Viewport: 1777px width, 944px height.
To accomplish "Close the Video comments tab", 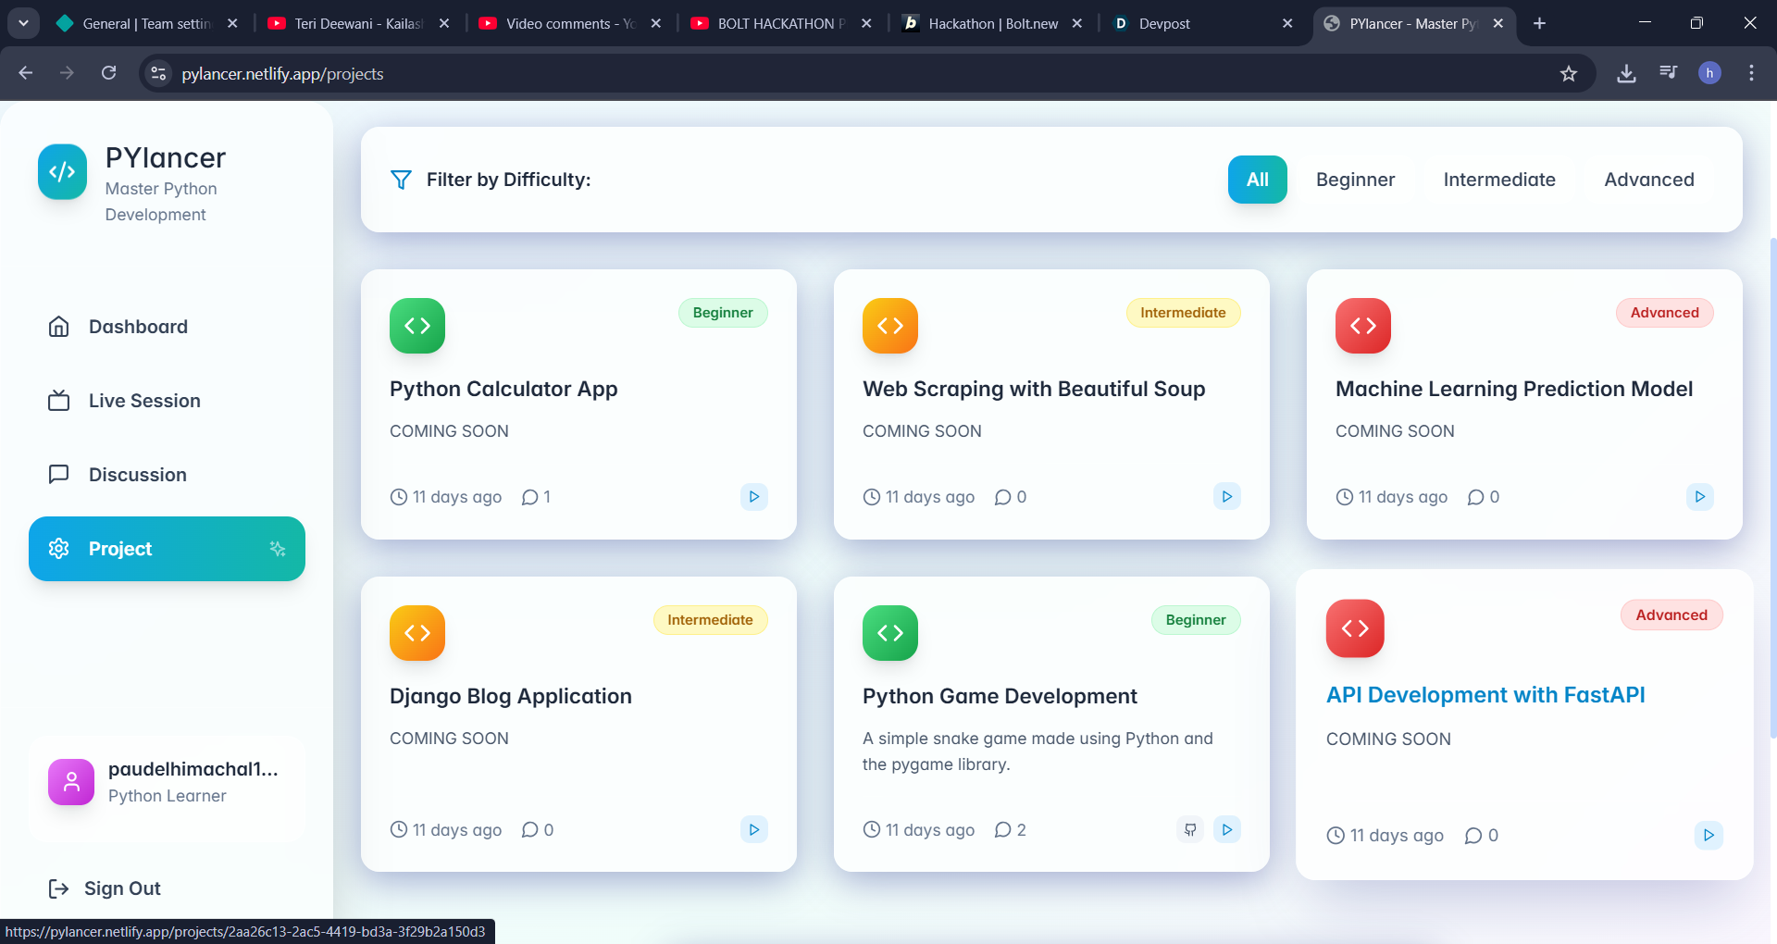I will 655,23.
